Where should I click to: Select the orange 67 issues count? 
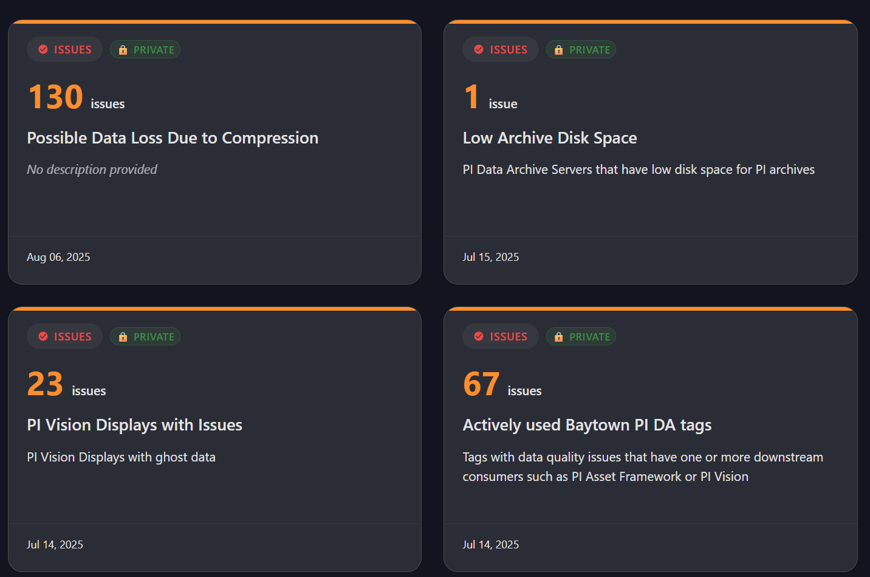click(x=481, y=384)
